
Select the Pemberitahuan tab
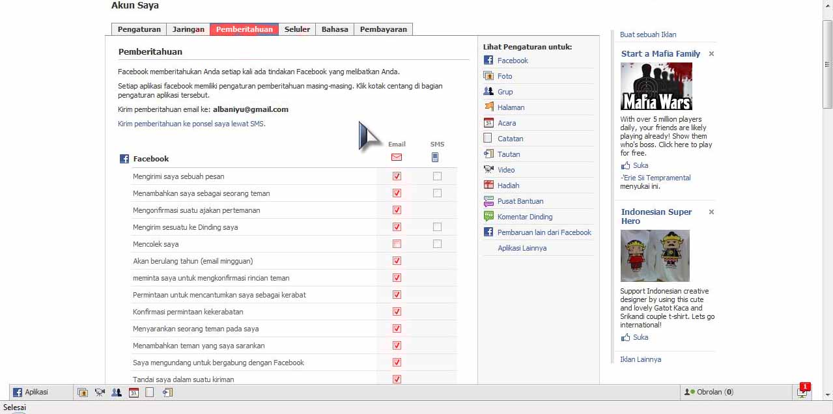244,29
